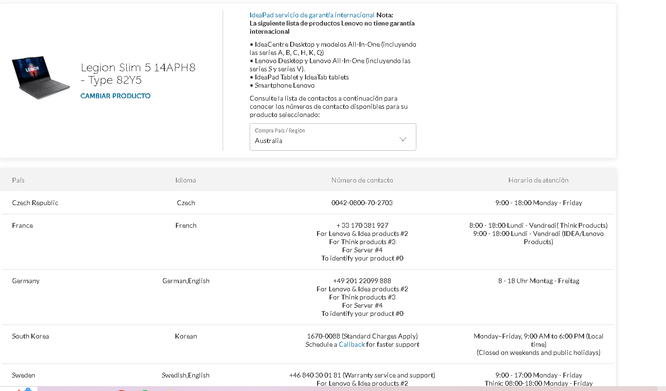Click the chevron arrow in the Australia dropdown
The image size is (666, 391).
403,139
